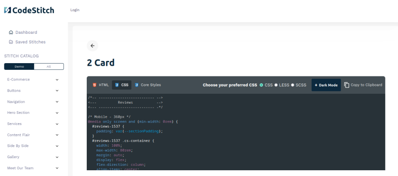Click the 'padding: var(--sectionPadding);' line
Image resolution: width=398 pixels, height=176 pixels.
pyautogui.click(x=129, y=131)
